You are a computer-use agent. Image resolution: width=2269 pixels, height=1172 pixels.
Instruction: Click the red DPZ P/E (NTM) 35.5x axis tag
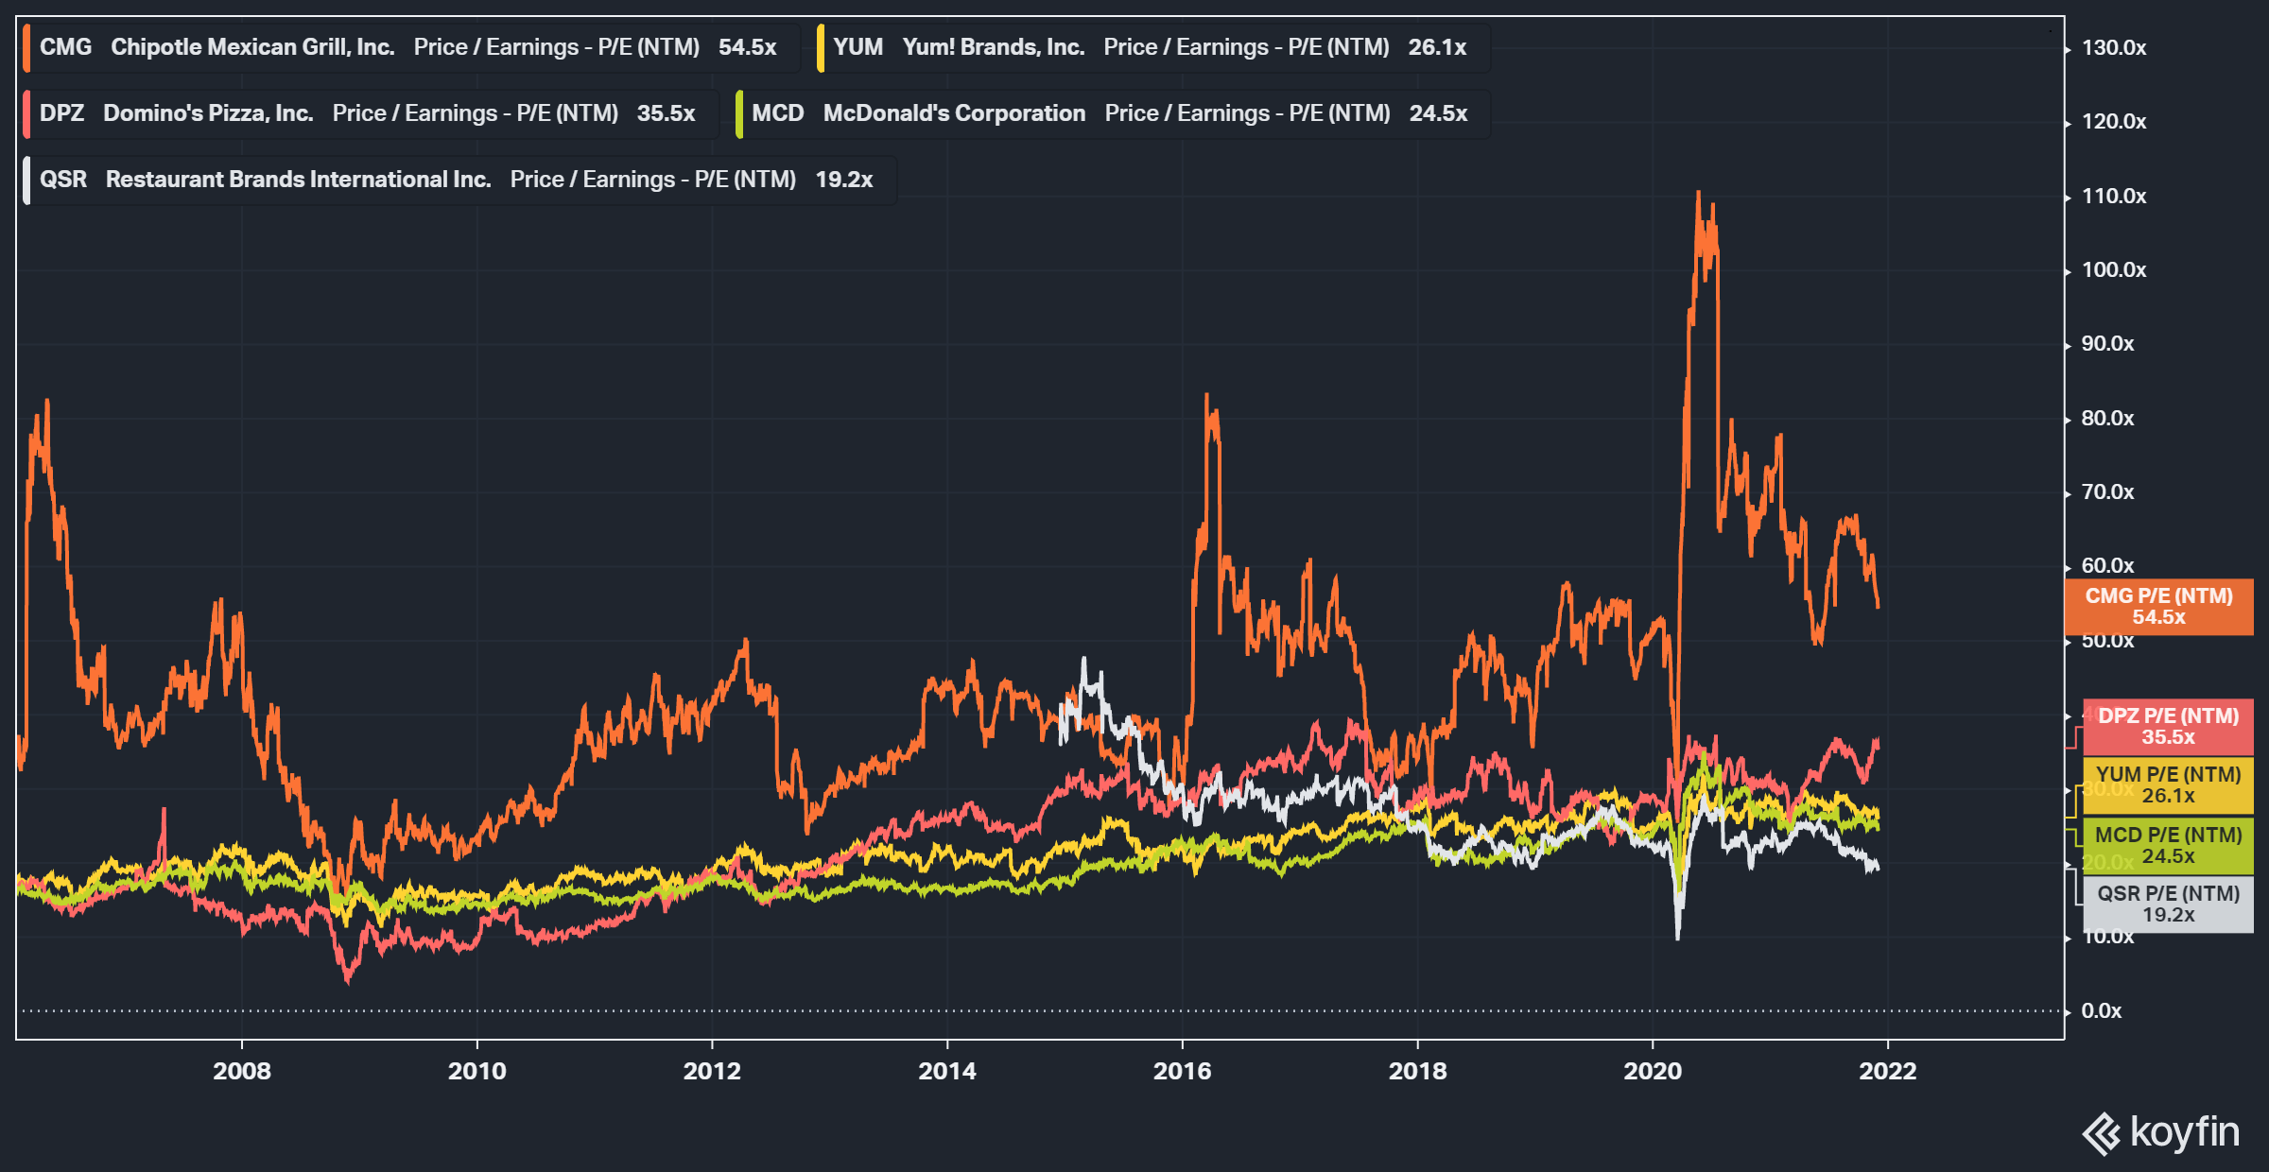[x=2168, y=727]
